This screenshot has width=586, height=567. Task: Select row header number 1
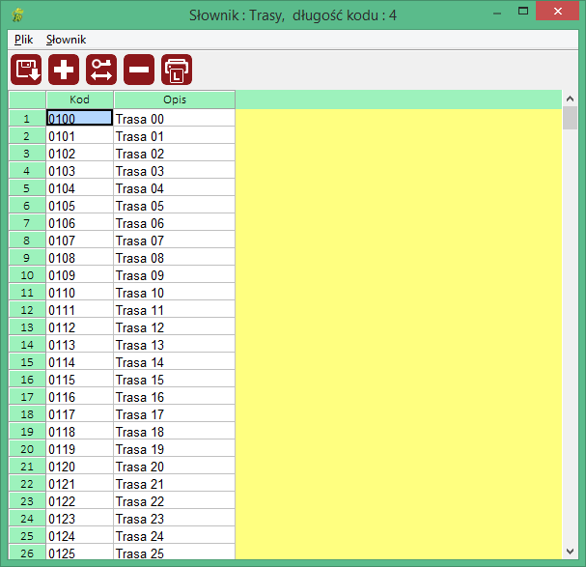coord(27,119)
